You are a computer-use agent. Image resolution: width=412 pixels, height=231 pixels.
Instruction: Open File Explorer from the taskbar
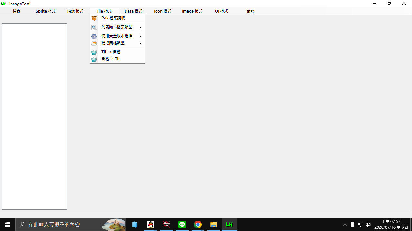point(214,225)
